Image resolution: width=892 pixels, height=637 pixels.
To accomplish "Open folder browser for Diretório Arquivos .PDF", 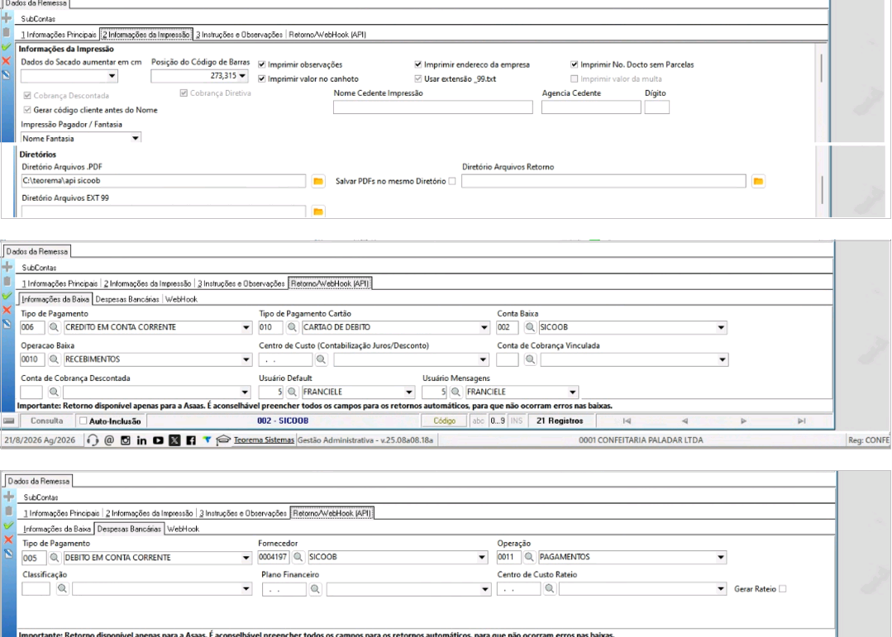I will tap(318, 182).
